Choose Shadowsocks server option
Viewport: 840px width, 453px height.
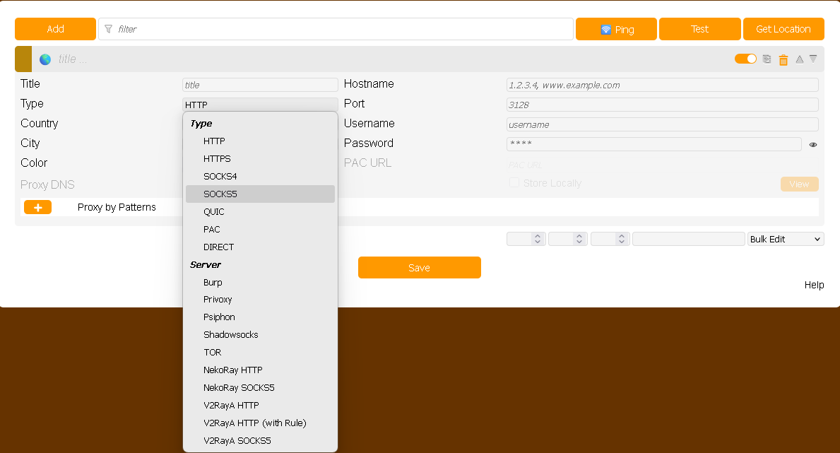[231, 335]
